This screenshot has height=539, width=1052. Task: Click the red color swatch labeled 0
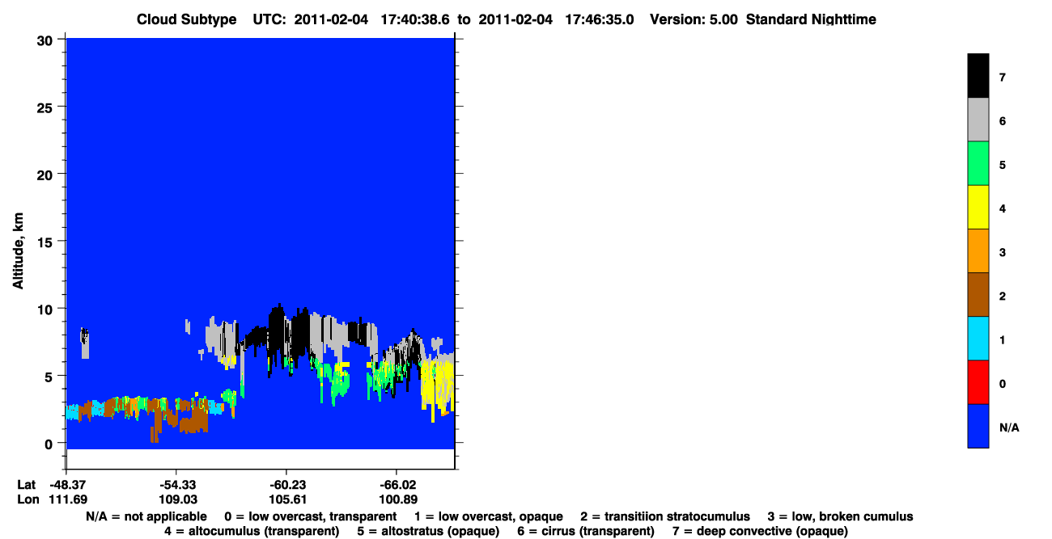[x=978, y=381]
